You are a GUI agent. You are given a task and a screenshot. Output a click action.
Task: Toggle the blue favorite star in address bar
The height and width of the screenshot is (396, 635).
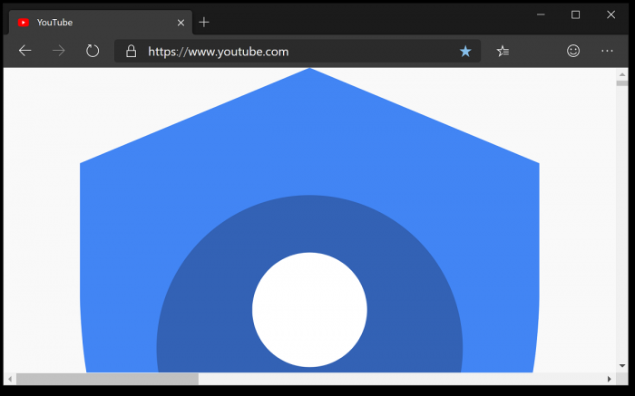point(465,51)
